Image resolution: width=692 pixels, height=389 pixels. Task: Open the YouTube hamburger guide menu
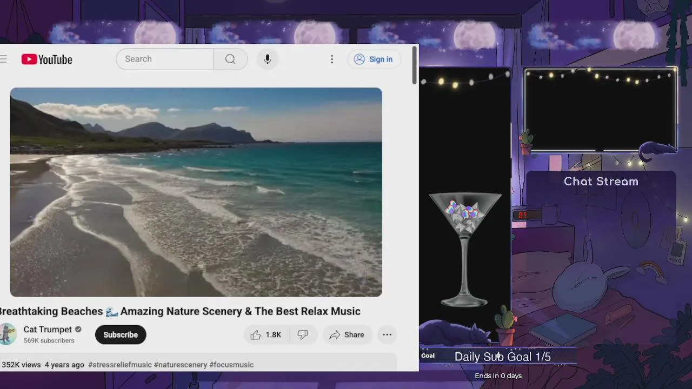pos(3,59)
